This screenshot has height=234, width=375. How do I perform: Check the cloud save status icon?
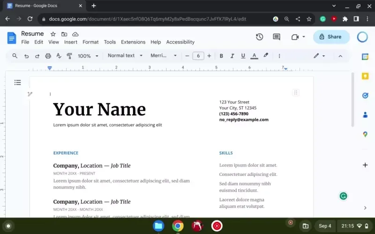(75, 34)
